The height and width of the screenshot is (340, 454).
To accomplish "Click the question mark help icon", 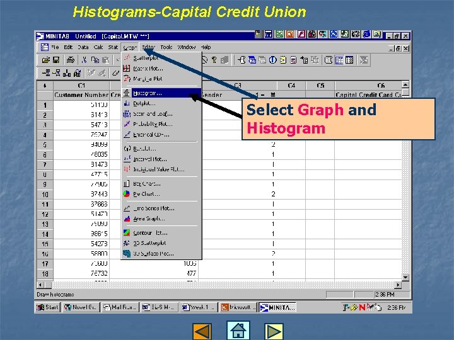I will click(214, 60).
